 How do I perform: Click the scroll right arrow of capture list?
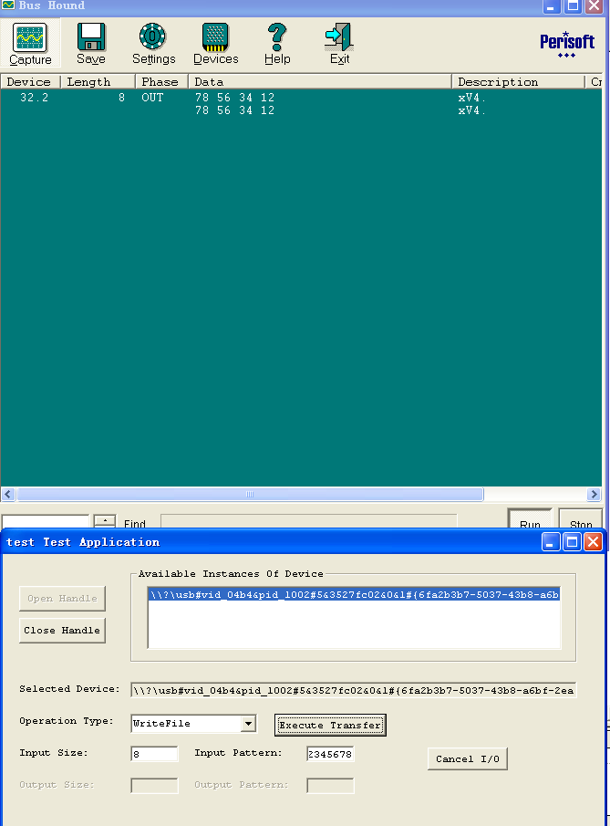(594, 494)
